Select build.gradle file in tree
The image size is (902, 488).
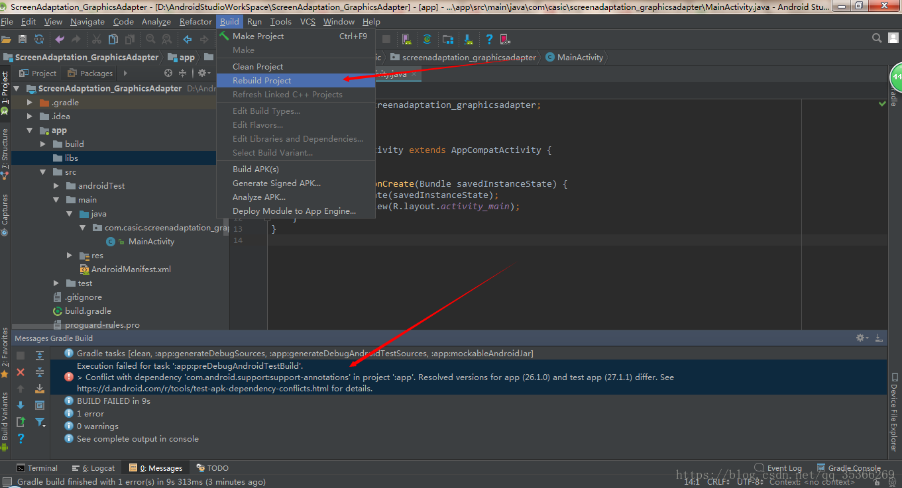[x=87, y=311]
